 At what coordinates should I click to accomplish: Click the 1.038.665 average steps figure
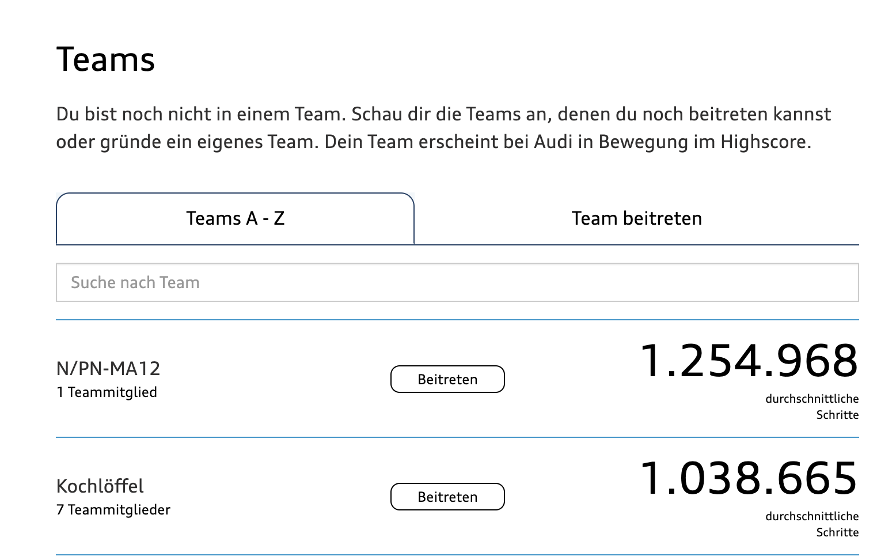click(x=749, y=479)
